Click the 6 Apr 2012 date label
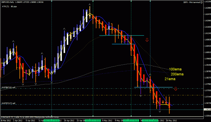The image size is (211, 122). click(30, 121)
